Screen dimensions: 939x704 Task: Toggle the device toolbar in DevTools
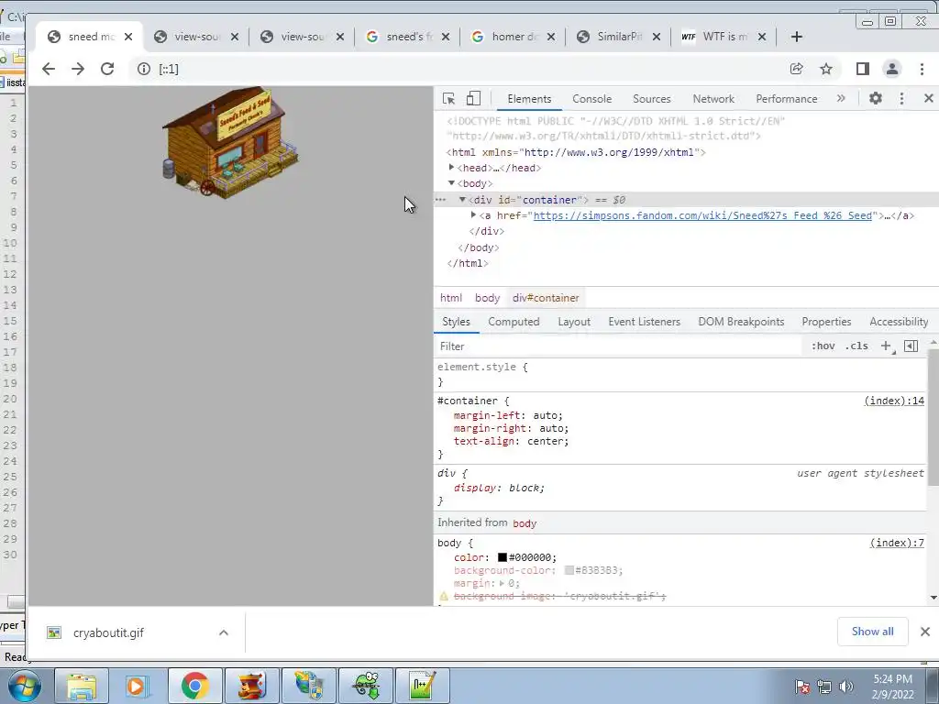[473, 99]
